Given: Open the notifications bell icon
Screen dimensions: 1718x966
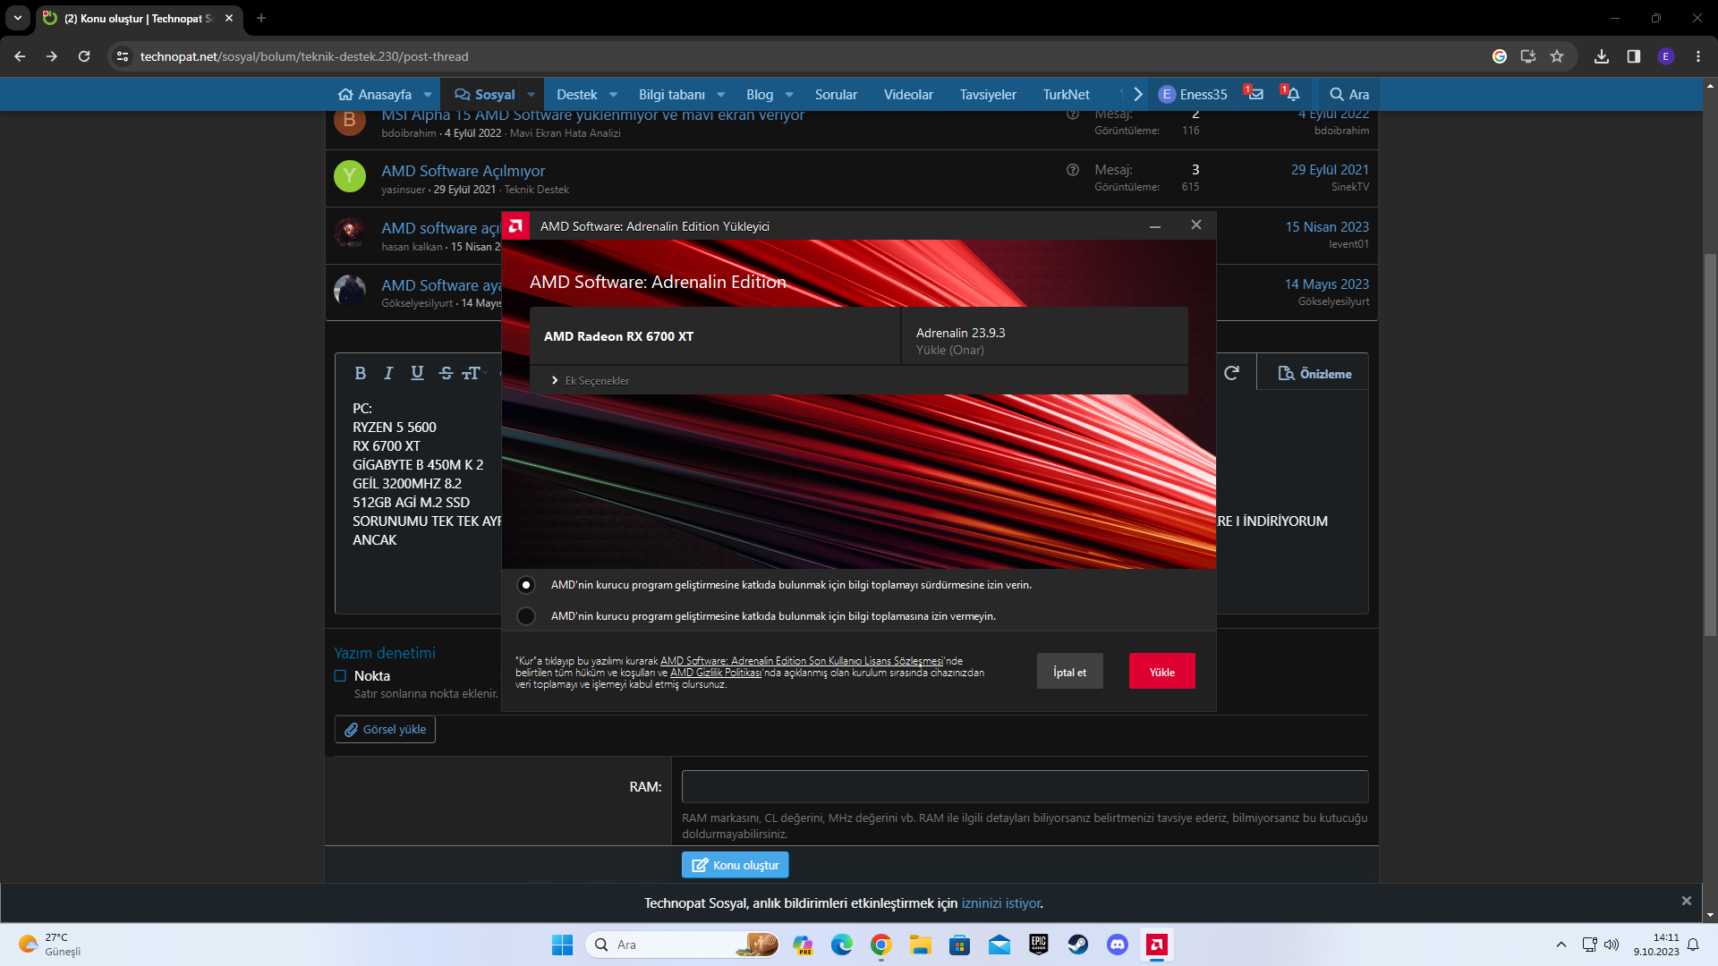Looking at the screenshot, I should (1292, 94).
